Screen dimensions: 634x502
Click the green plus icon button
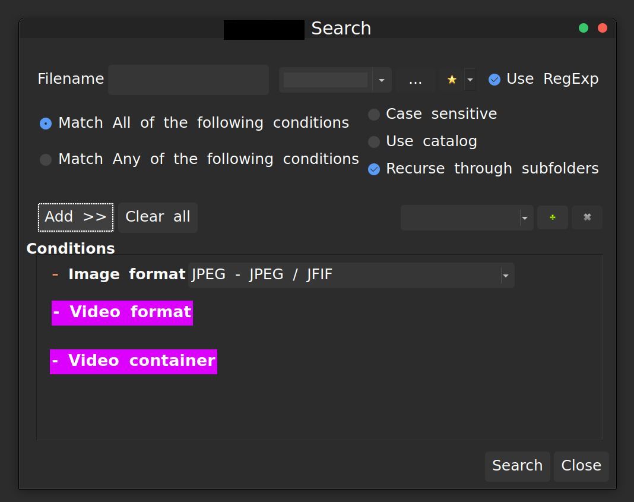(552, 217)
